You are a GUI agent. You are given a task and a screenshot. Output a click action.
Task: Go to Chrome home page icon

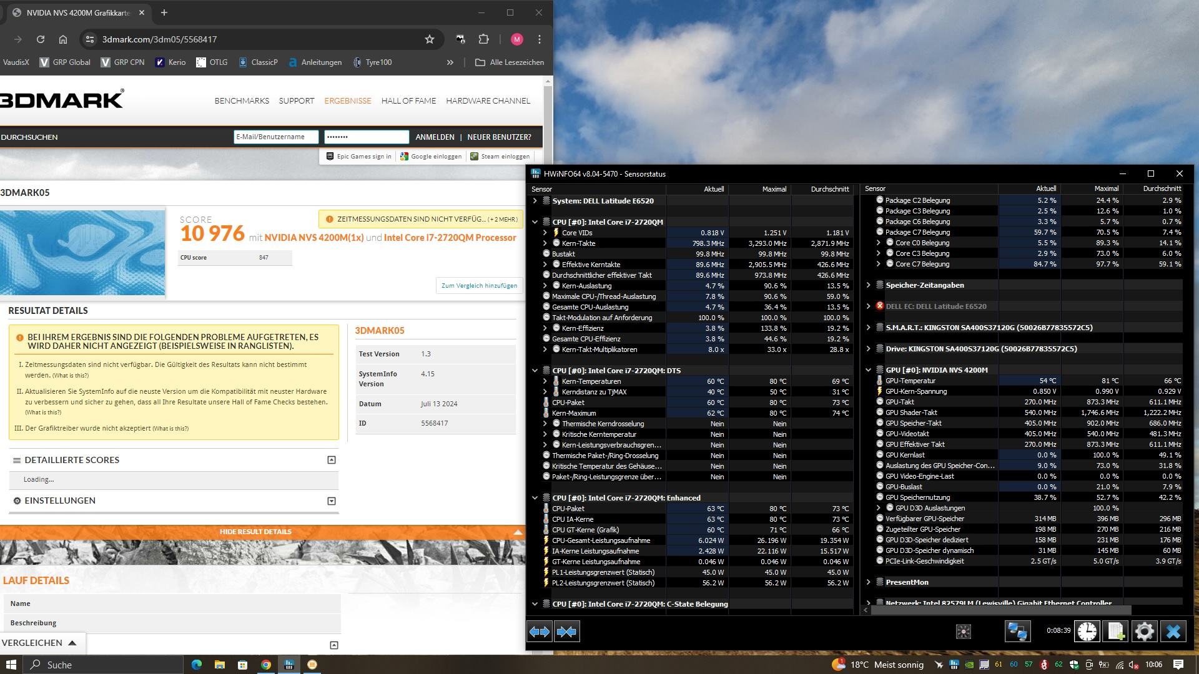(x=63, y=39)
